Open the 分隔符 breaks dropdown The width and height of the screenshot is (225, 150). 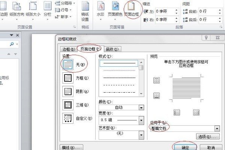65,3
